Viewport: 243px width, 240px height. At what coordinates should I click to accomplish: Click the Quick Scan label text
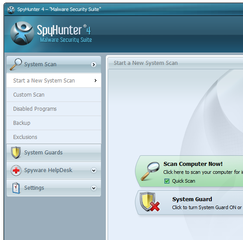pyautogui.click(x=183, y=181)
